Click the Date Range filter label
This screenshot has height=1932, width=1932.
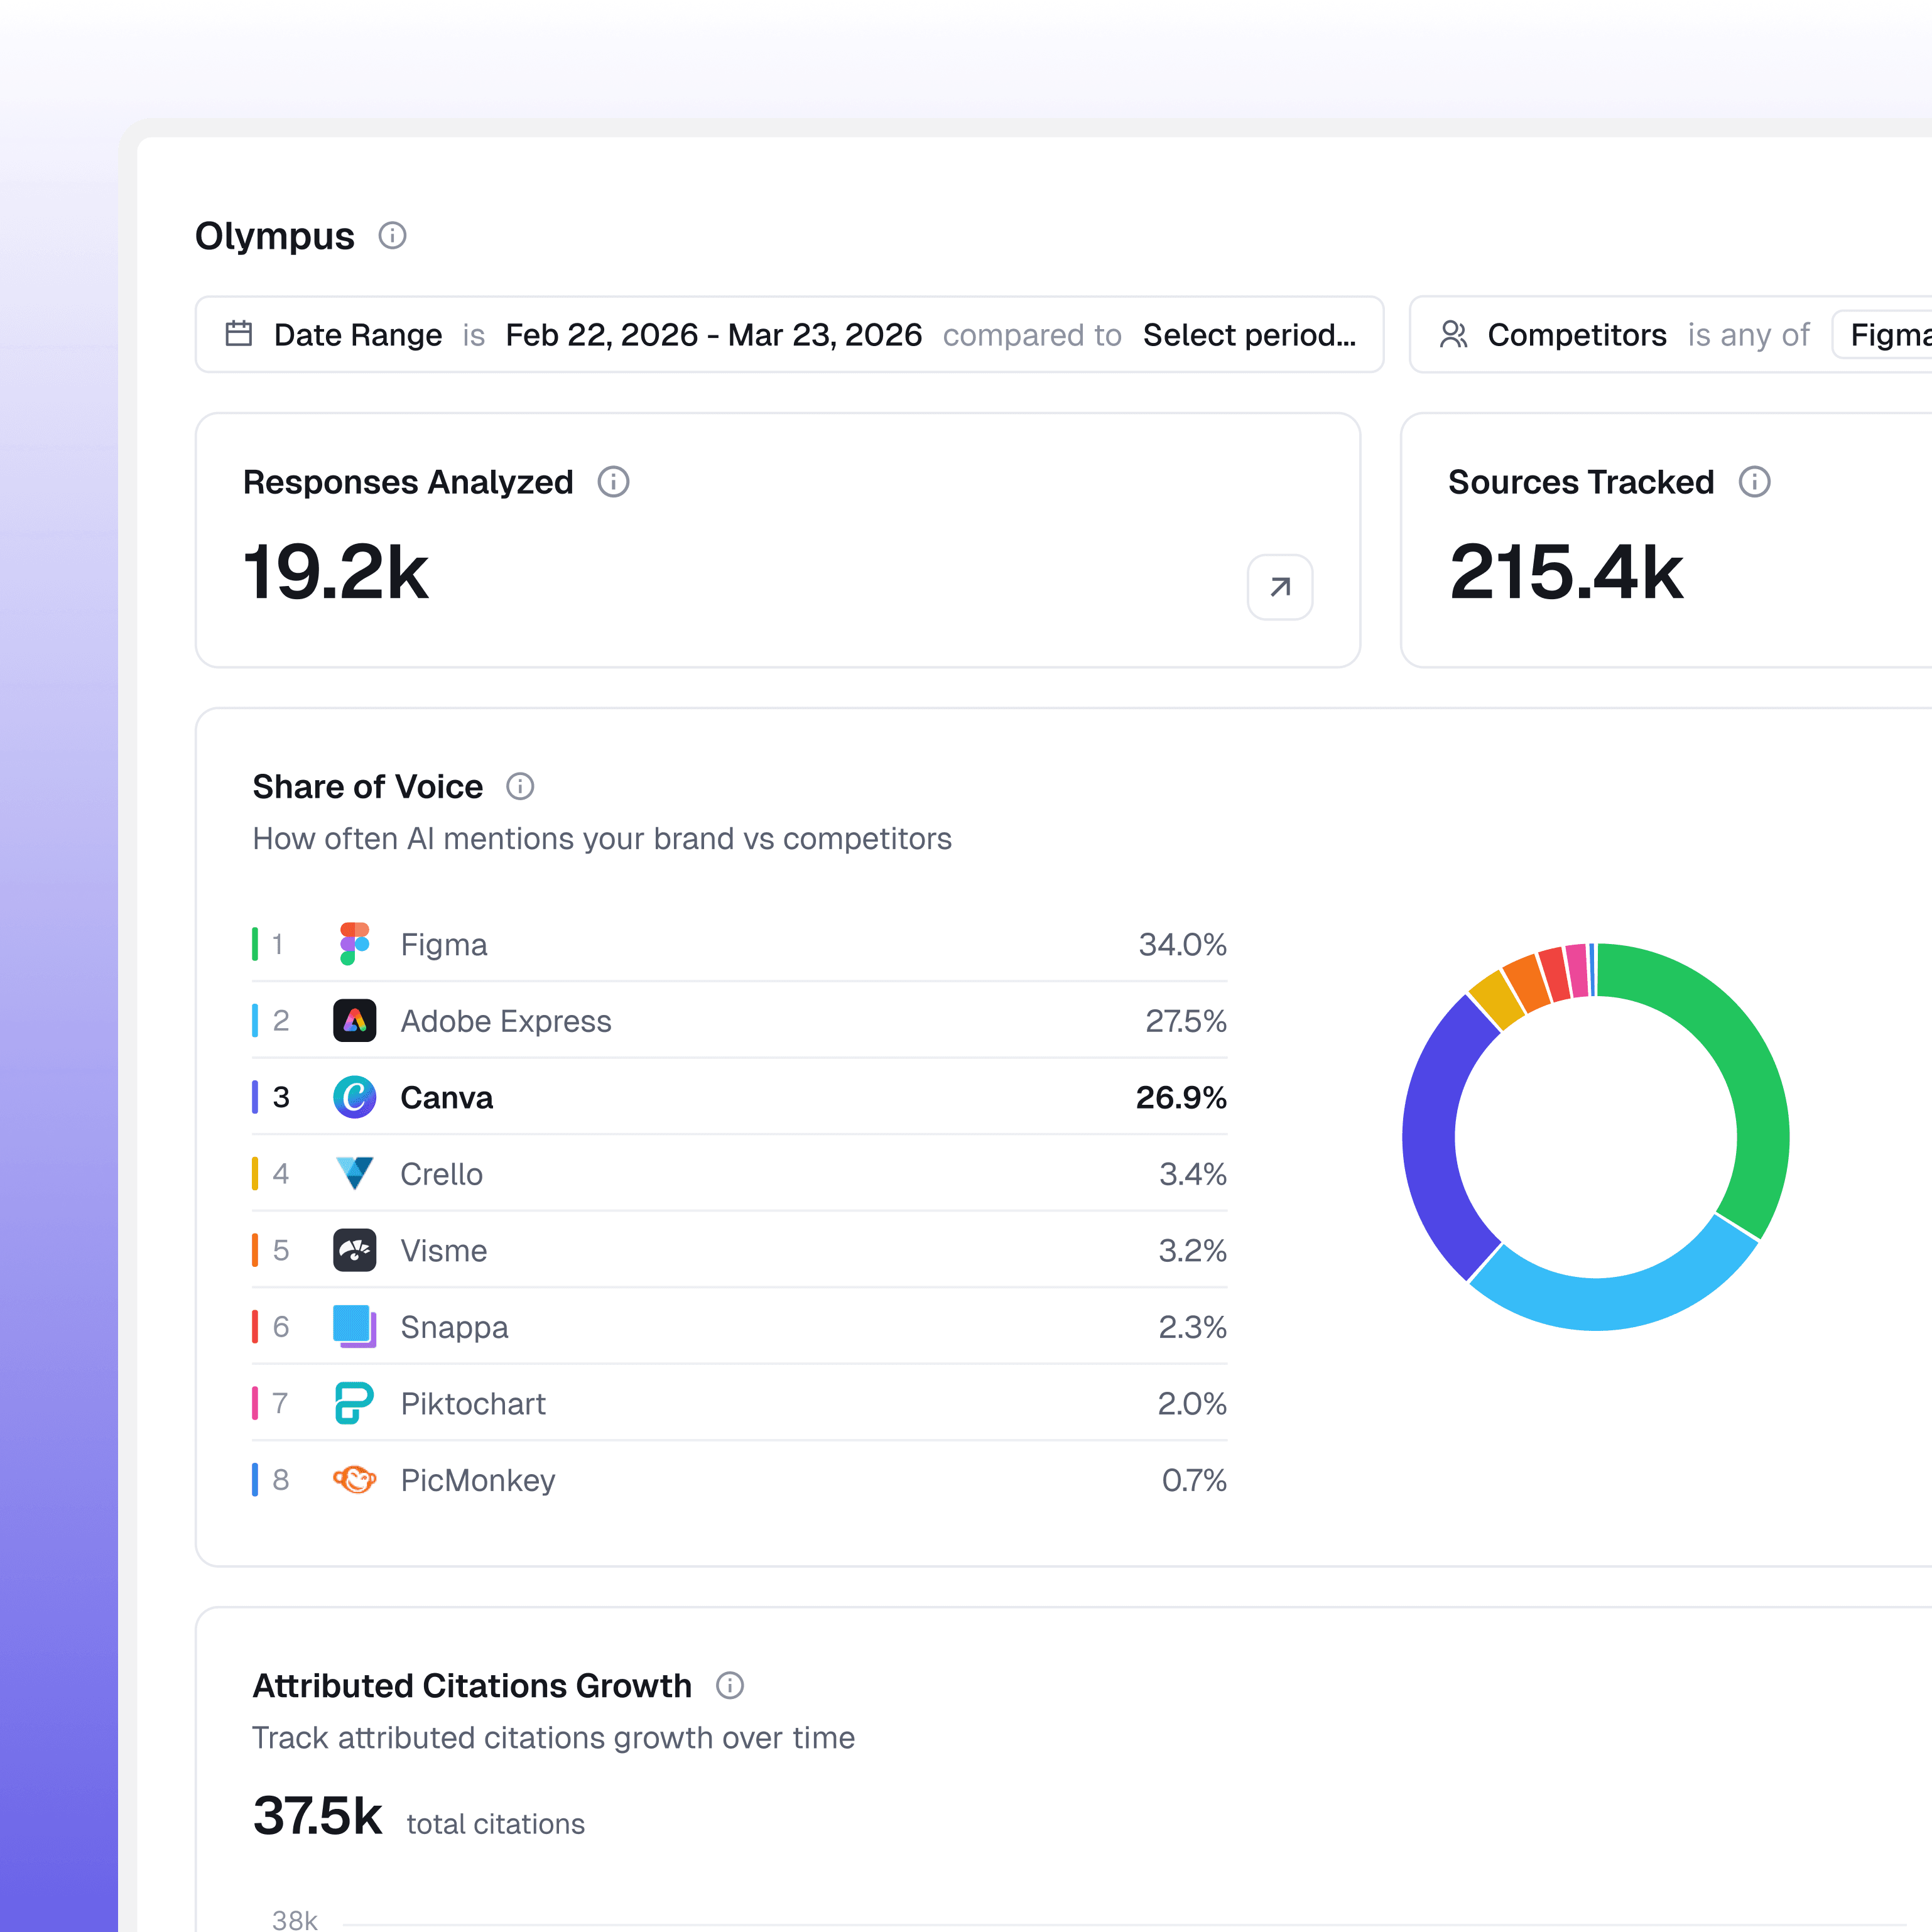pos(358,335)
